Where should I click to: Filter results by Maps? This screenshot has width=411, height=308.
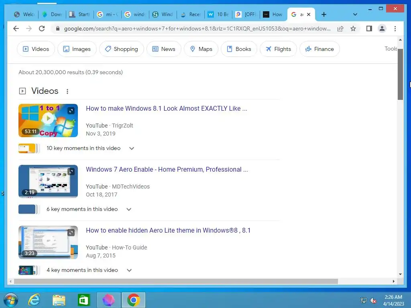pos(201,49)
